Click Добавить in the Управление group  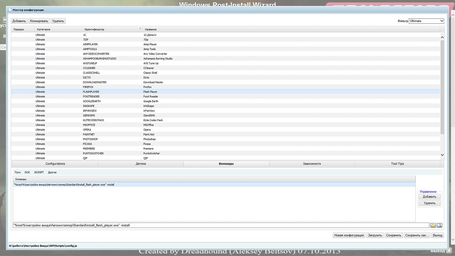(x=429, y=197)
